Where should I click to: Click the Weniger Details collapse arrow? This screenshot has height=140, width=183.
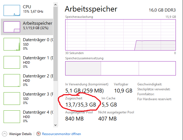pos(4,134)
